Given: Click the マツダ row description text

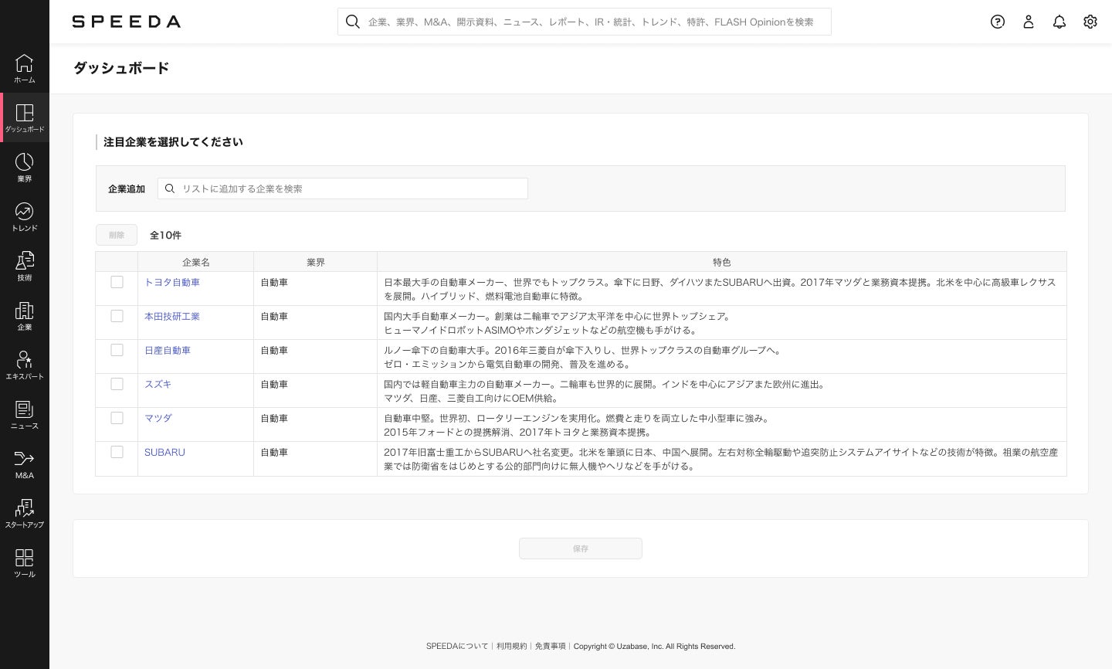Looking at the screenshot, I should pyautogui.click(x=577, y=425).
